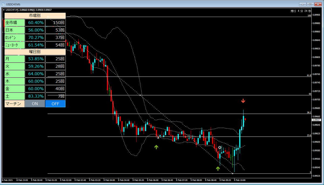Image resolution: width=324 pixels, height=185 pixels.
Task: Select the 金 weekday label
Action: [x=15, y=89]
